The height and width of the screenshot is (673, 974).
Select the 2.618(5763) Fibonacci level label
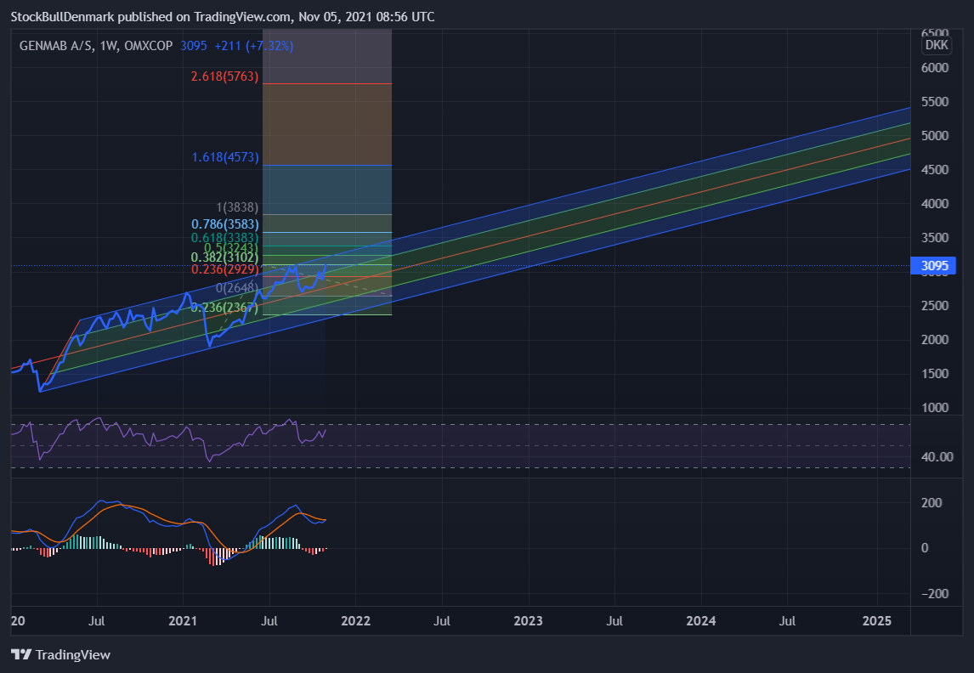225,76
